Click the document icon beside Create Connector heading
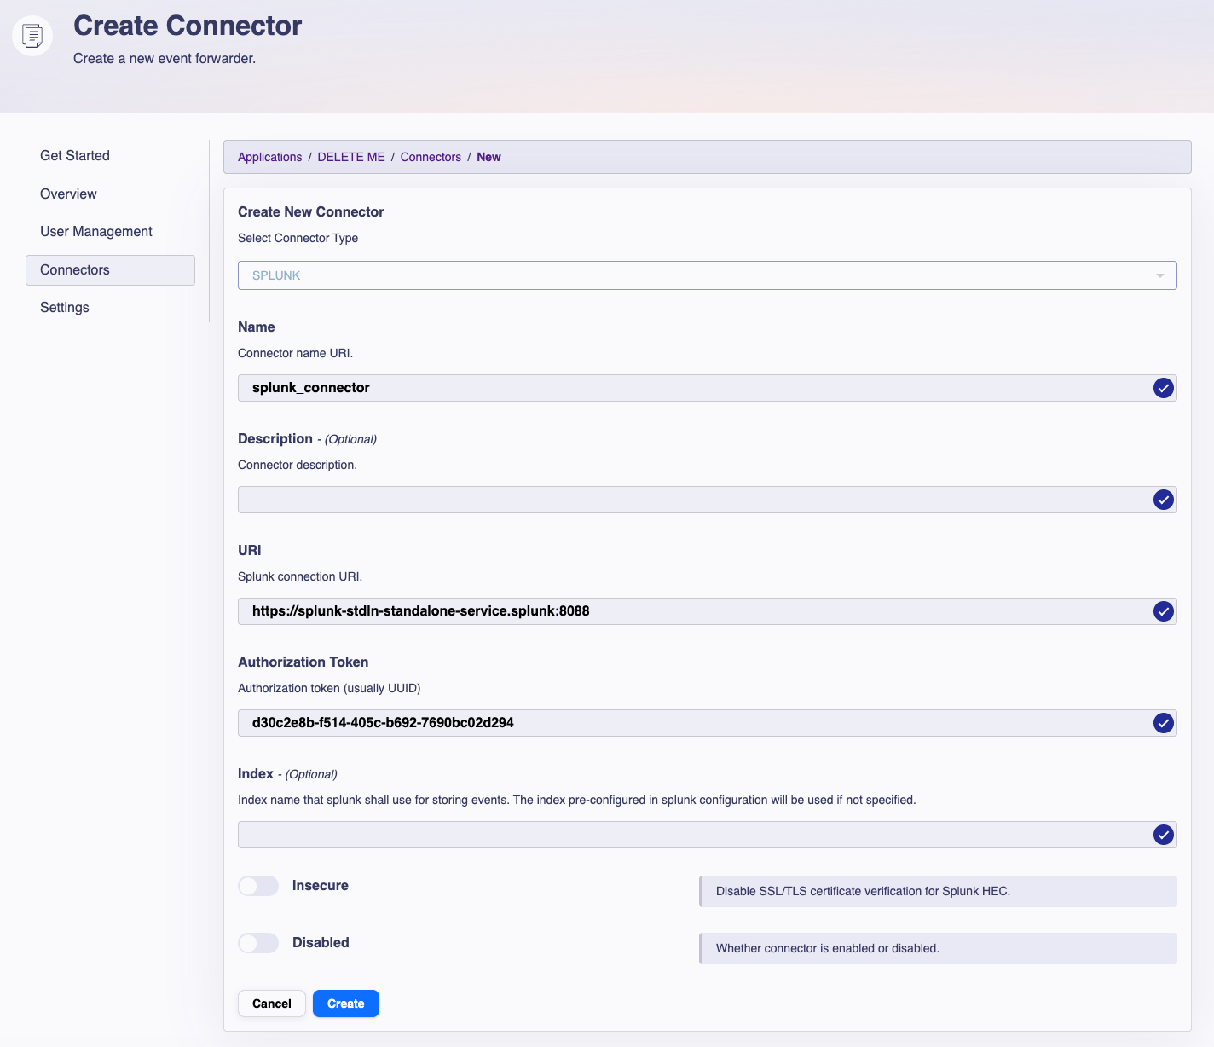Viewport: 1214px width, 1047px height. [32, 36]
